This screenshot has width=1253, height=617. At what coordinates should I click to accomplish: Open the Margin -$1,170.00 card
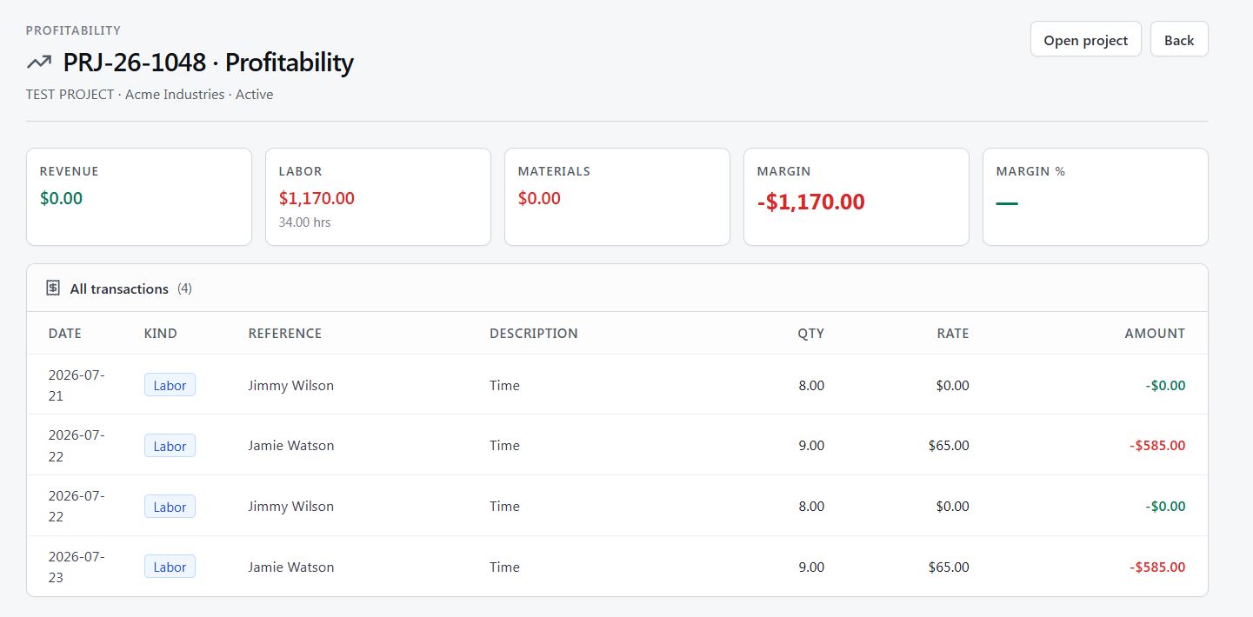click(x=856, y=197)
